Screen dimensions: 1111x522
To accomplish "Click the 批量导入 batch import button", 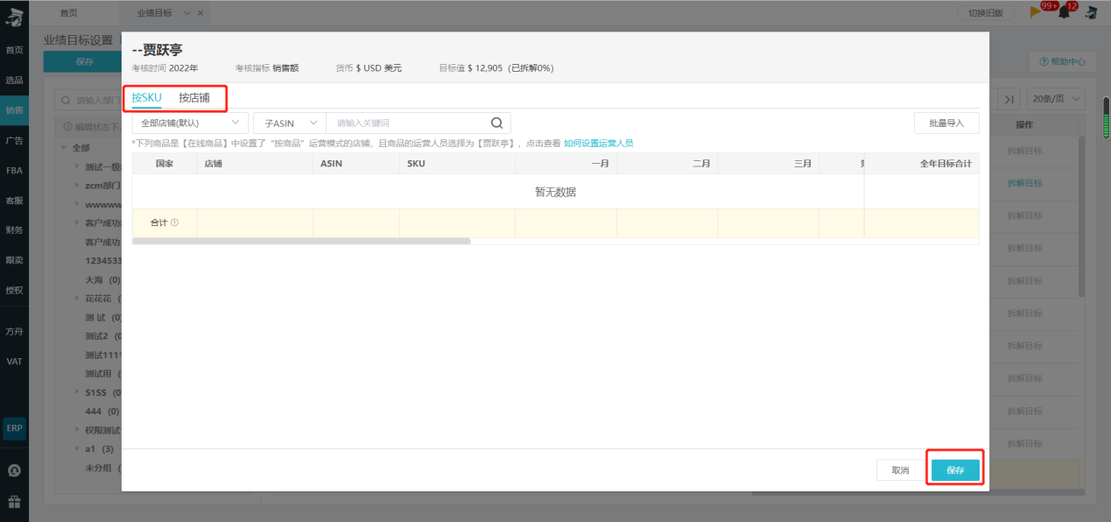I will click(946, 122).
